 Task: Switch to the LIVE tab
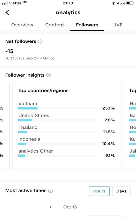tap(117, 25)
